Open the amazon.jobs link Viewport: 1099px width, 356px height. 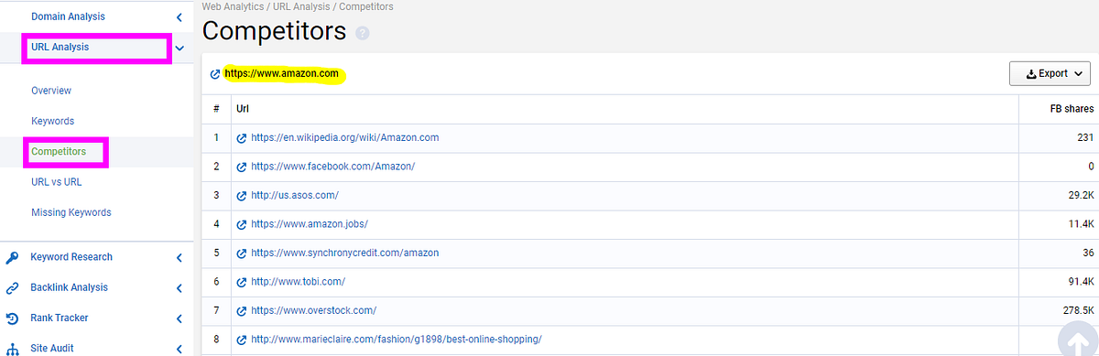(310, 224)
